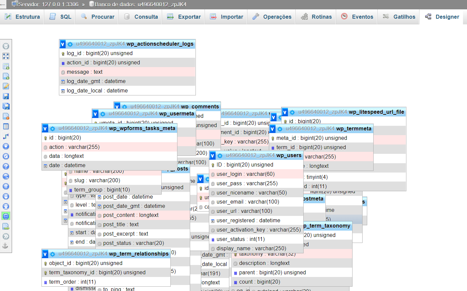The height and width of the screenshot is (291, 467).
Task: Open the Help icon in sidebar
Action: point(6,167)
